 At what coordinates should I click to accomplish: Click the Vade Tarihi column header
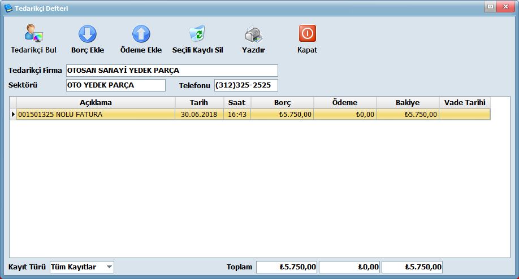(465, 103)
